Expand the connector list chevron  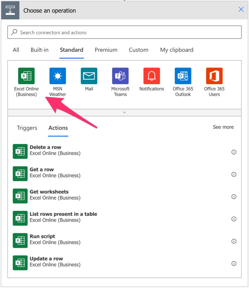pyautogui.click(x=124, y=112)
